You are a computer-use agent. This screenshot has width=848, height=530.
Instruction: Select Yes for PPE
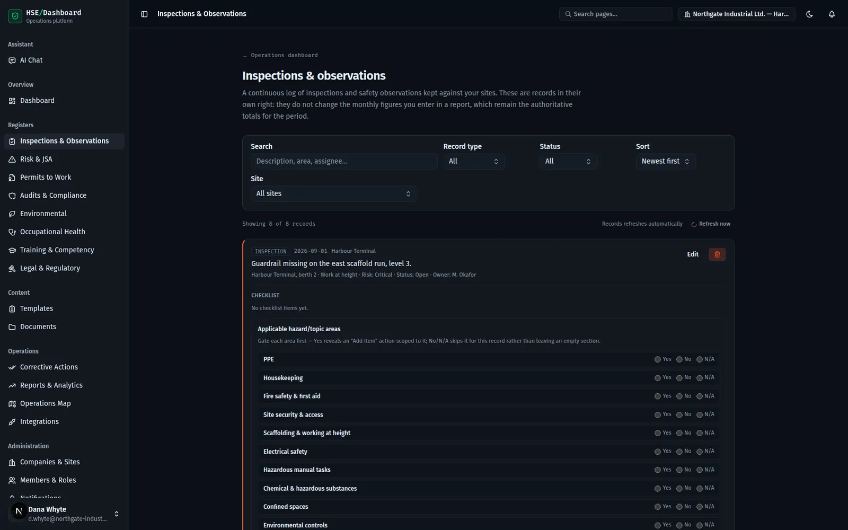658,359
